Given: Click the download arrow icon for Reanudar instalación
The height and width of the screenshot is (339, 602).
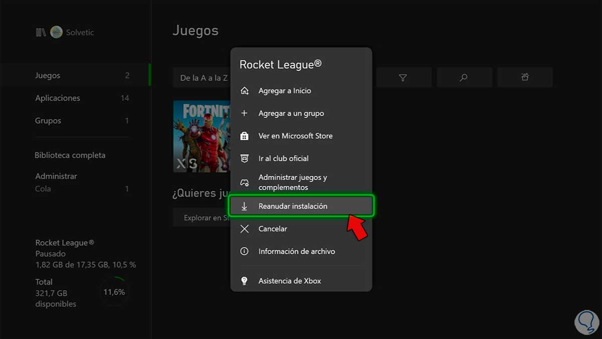Looking at the screenshot, I should pyautogui.click(x=244, y=206).
